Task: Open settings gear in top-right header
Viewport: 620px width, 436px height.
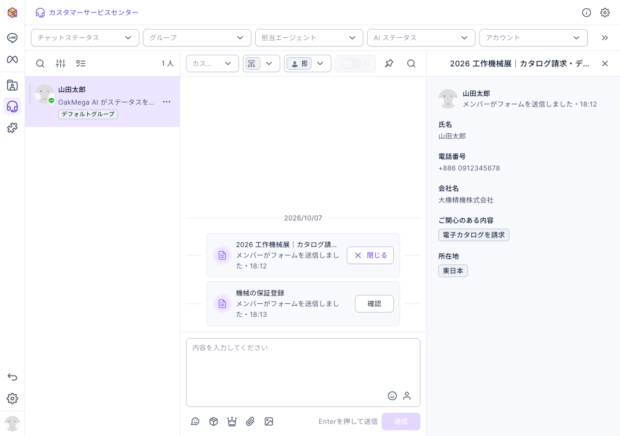Action: pyautogui.click(x=605, y=13)
